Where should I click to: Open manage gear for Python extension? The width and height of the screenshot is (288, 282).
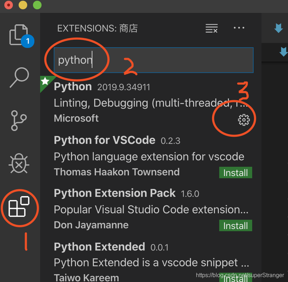[x=244, y=120]
